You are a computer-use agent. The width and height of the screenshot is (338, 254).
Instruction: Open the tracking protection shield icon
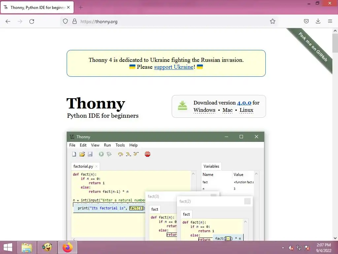[65, 21]
